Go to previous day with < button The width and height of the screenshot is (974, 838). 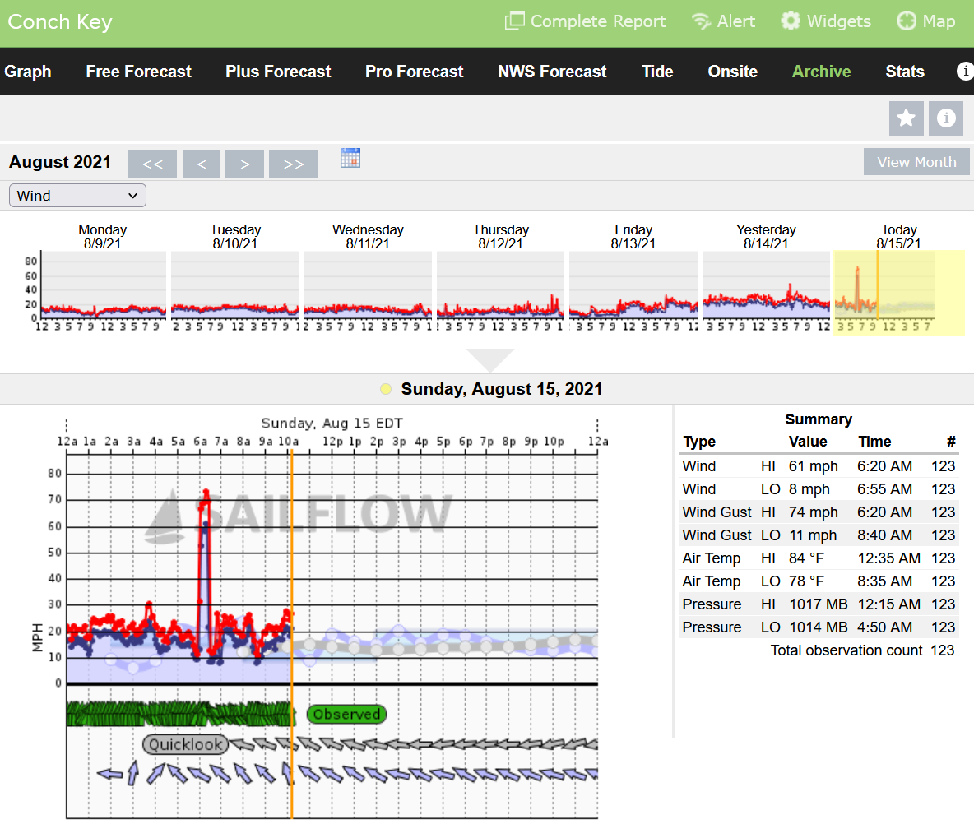202,164
